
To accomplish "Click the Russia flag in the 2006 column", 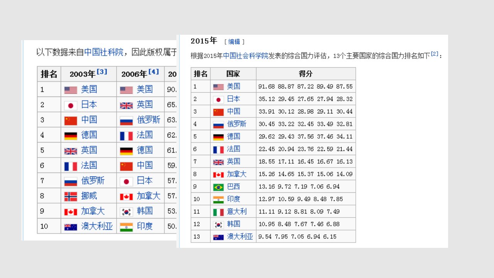I will point(126,120).
